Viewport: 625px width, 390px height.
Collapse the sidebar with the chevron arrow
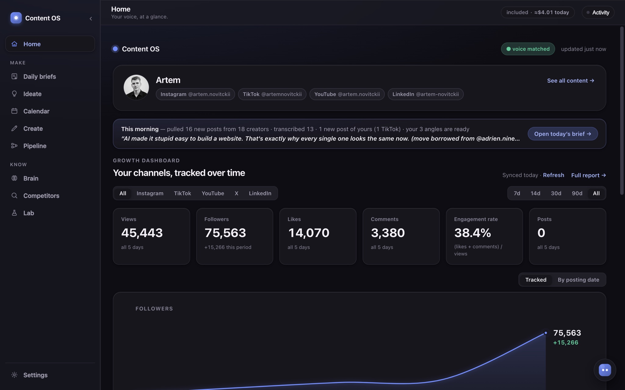tap(91, 19)
